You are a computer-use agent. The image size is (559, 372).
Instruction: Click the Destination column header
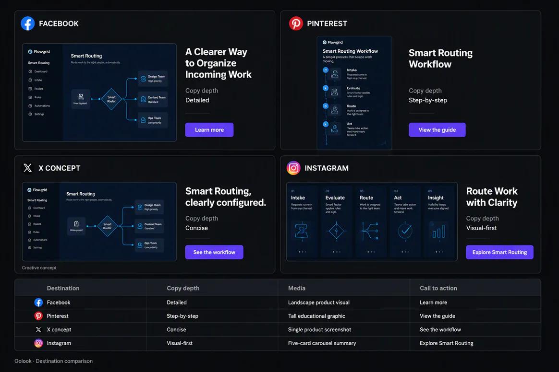point(63,288)
